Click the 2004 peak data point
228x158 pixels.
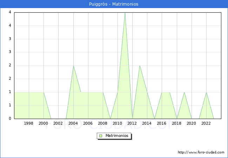[x=73, y=66]
